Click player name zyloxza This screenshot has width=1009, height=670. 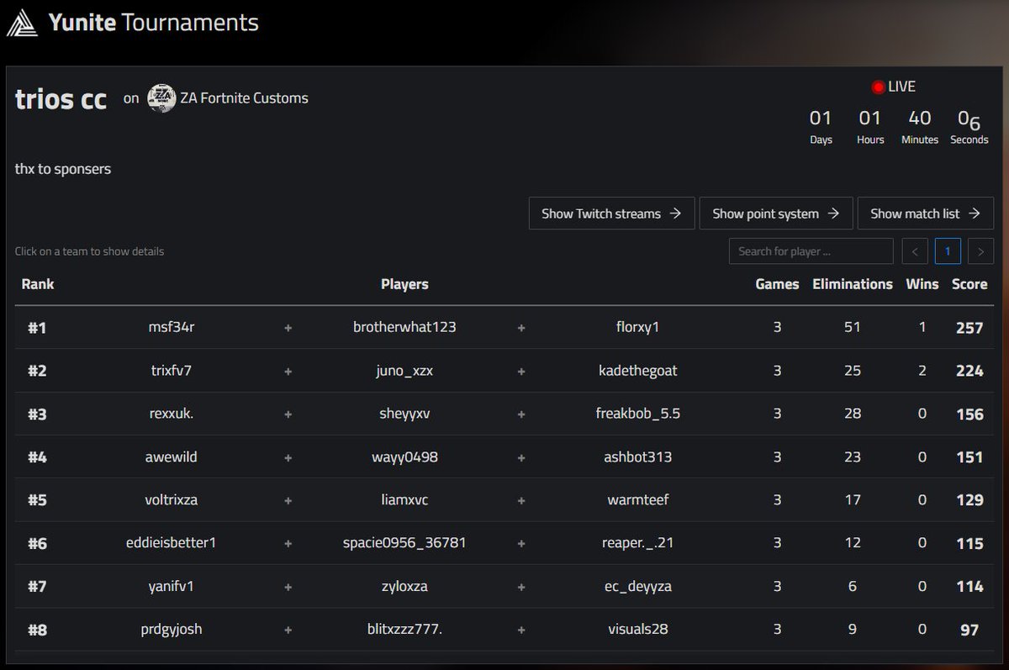click(x=404, y=586)
